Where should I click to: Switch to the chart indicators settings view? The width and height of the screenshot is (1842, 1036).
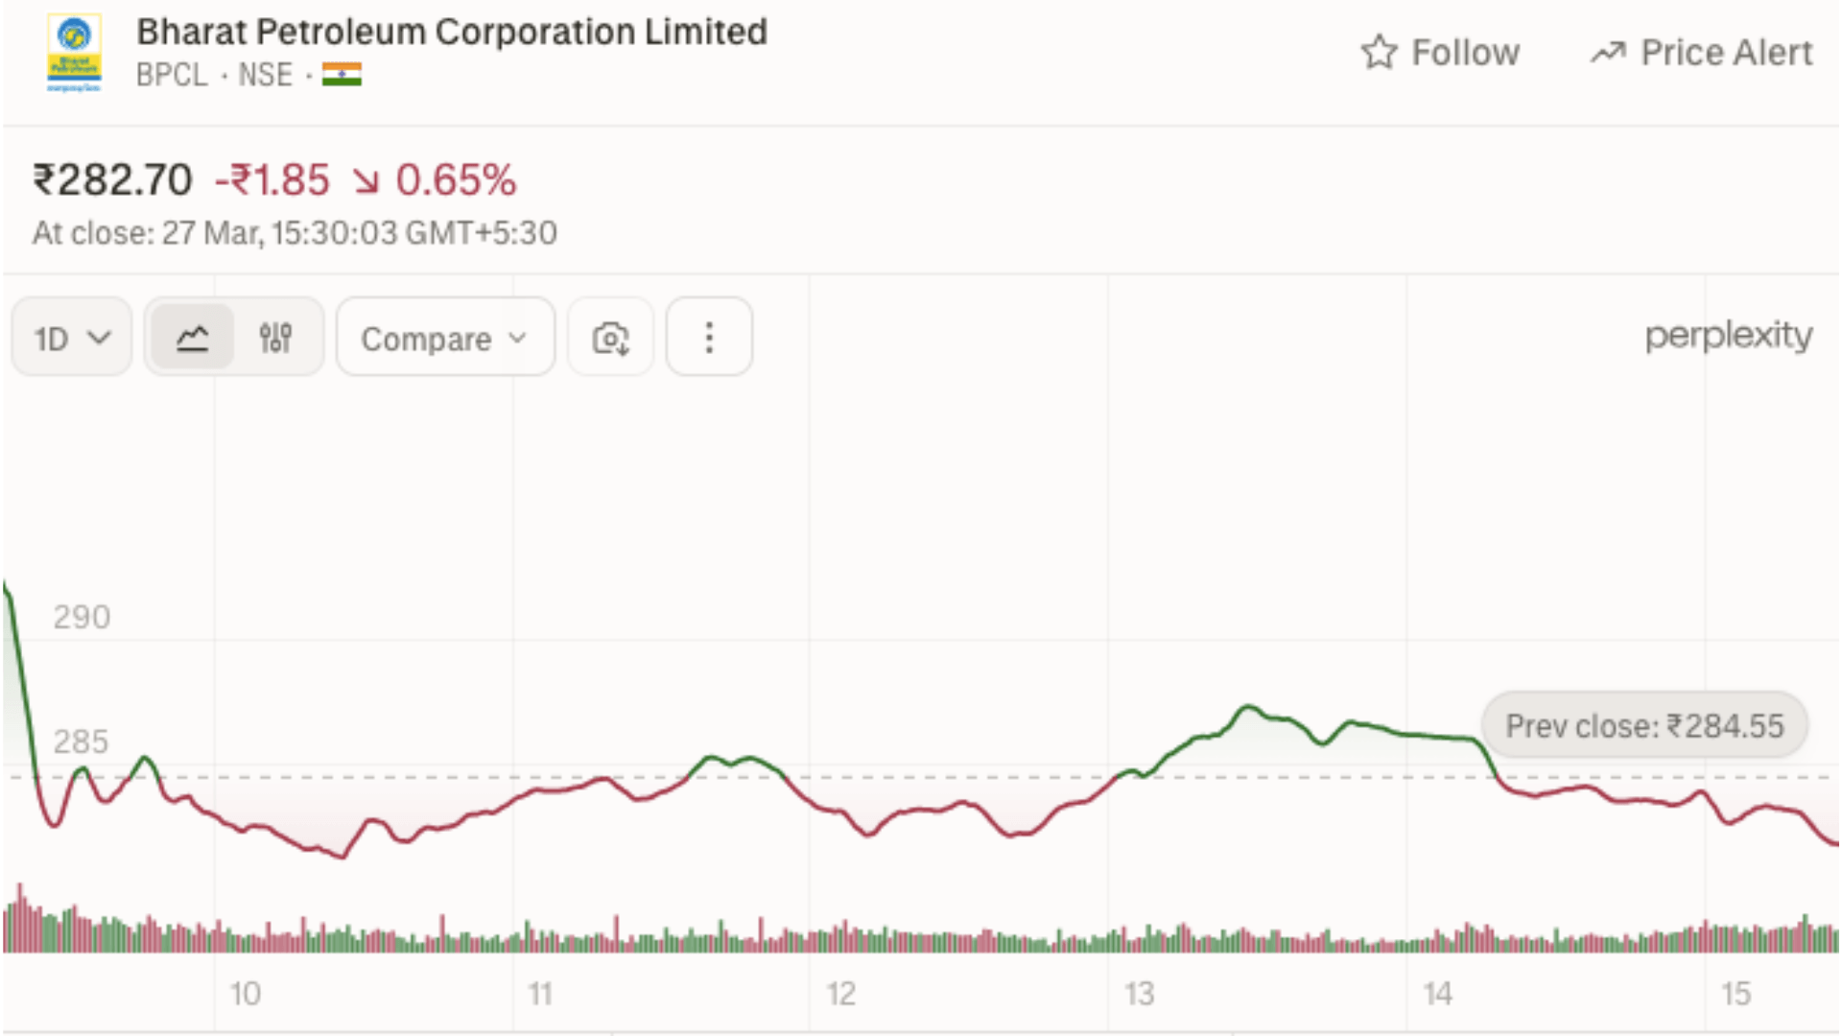[x=275, y=338]
